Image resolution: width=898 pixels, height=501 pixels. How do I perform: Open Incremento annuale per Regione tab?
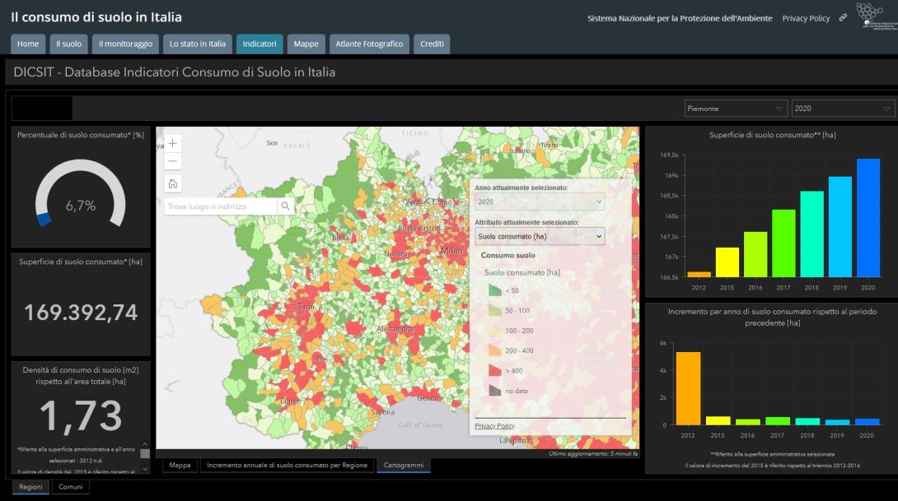(x=288, y=466)
